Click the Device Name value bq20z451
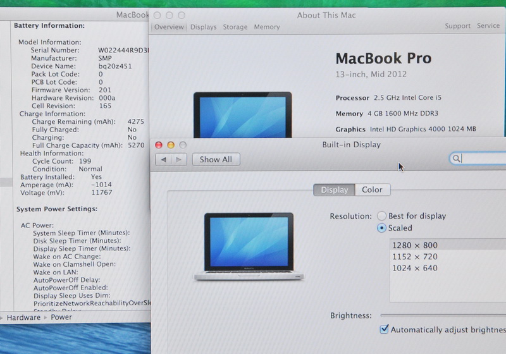506x354 pixels. pos(115,66)
